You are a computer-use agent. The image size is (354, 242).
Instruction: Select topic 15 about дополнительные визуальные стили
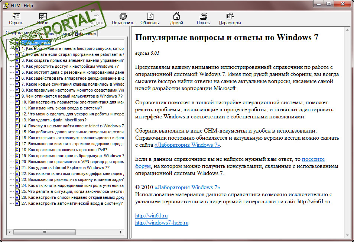[x=73, y=132]
